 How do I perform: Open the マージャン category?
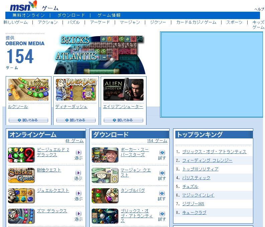tap(130, 22)
